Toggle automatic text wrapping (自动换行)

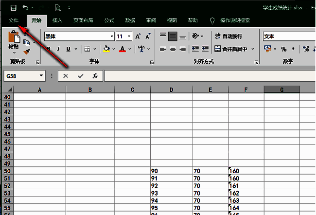click(228, 36)
